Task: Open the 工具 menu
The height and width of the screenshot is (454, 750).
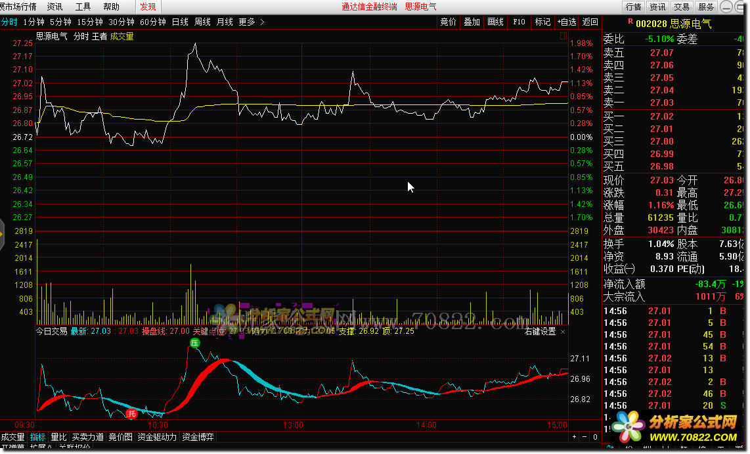Action: click(83, 7)
